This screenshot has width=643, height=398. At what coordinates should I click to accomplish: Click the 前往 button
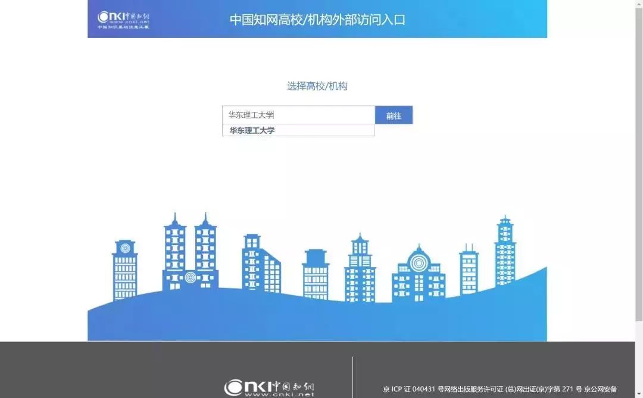click(394, 115)
